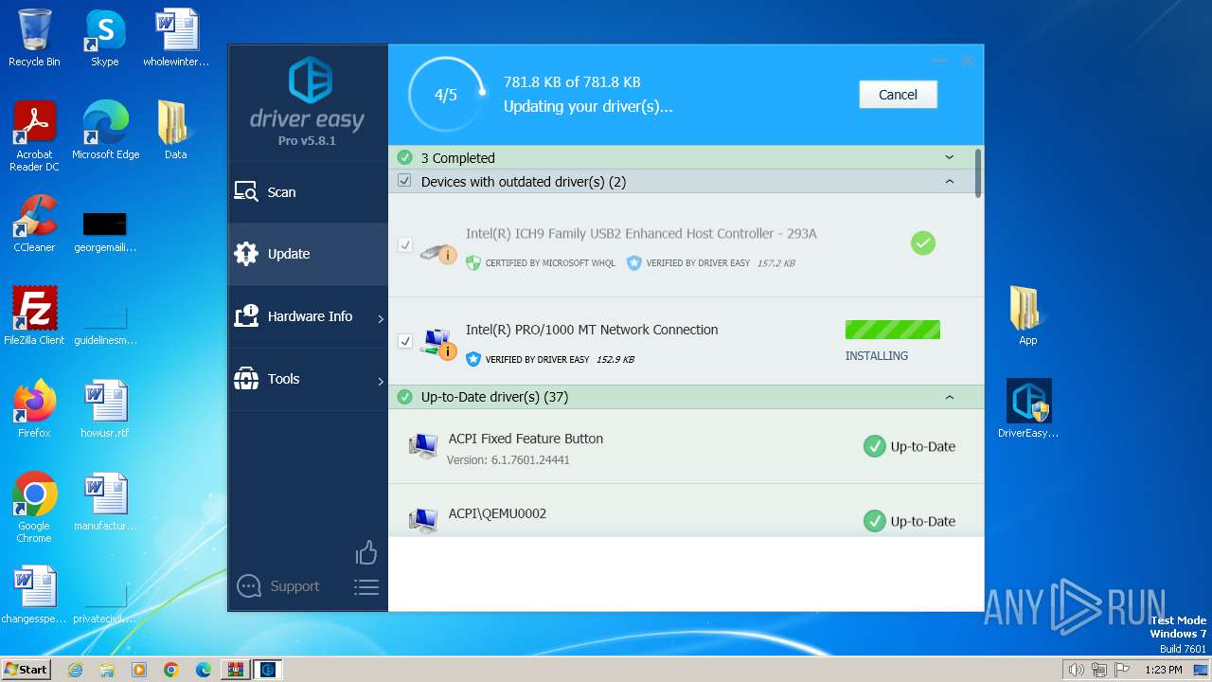The image size is (1212, 682).
Task: Click the Support link in the sidebar
Action: [294, 586]
